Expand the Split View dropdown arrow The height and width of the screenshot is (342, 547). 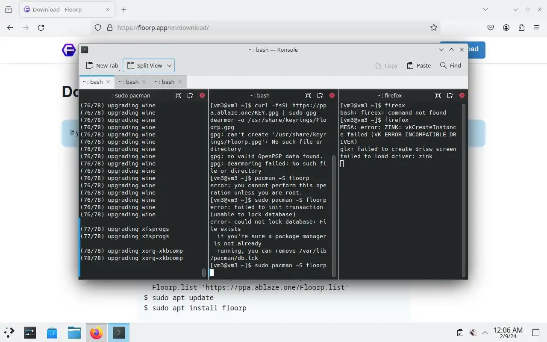tap(169, 65)
